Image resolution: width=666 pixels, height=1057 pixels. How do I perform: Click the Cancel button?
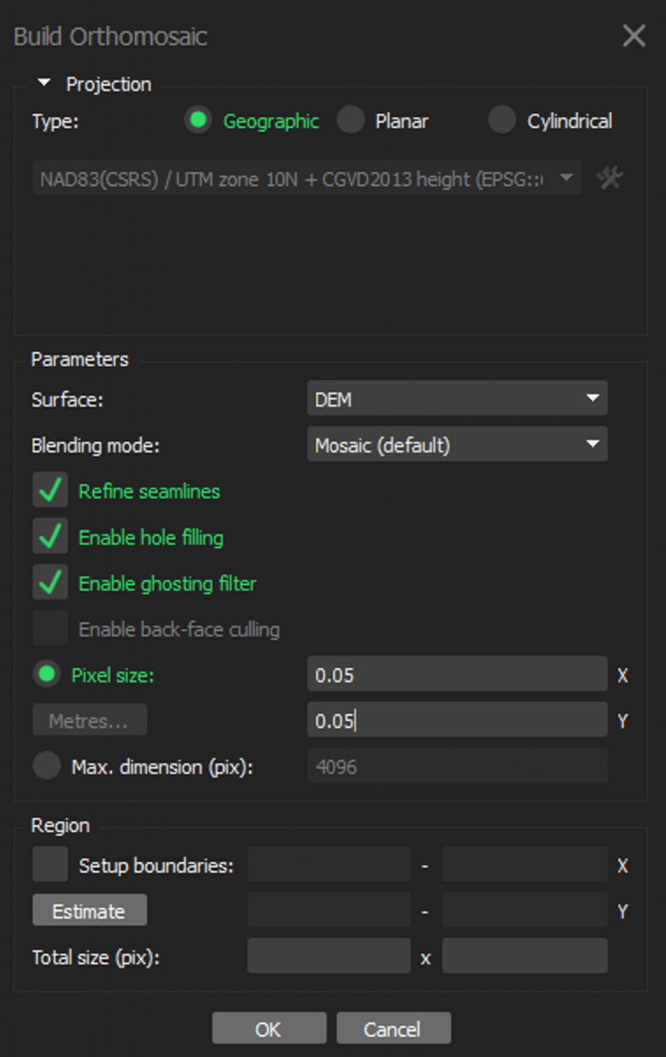pyautogui.click(x=393, y=1028)
